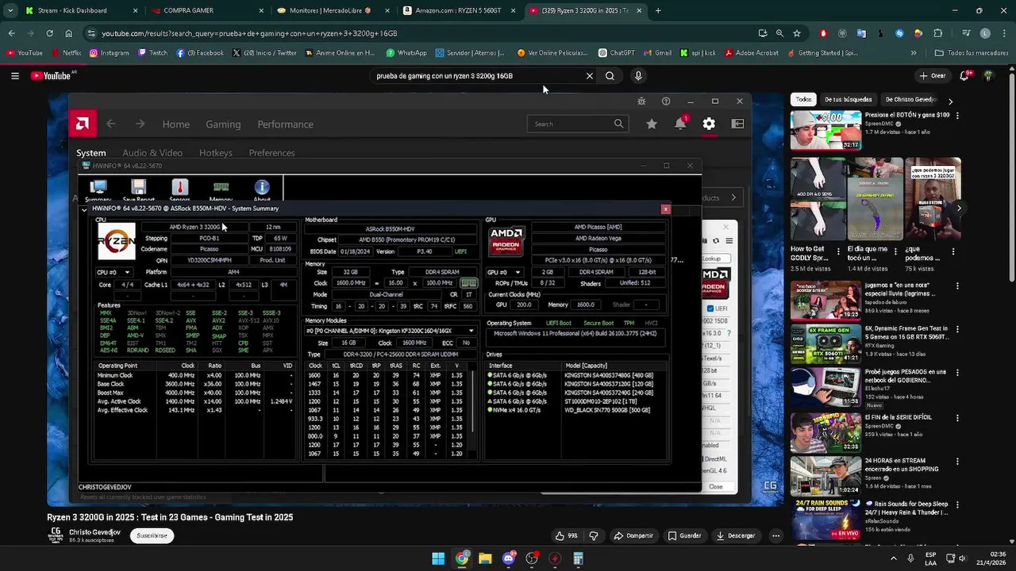Click AMD Software favorites star in video
This screenshot has width=1016, height=571.
(x=652, y=124)
